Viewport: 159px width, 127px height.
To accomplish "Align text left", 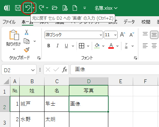I will pos(145,46).
